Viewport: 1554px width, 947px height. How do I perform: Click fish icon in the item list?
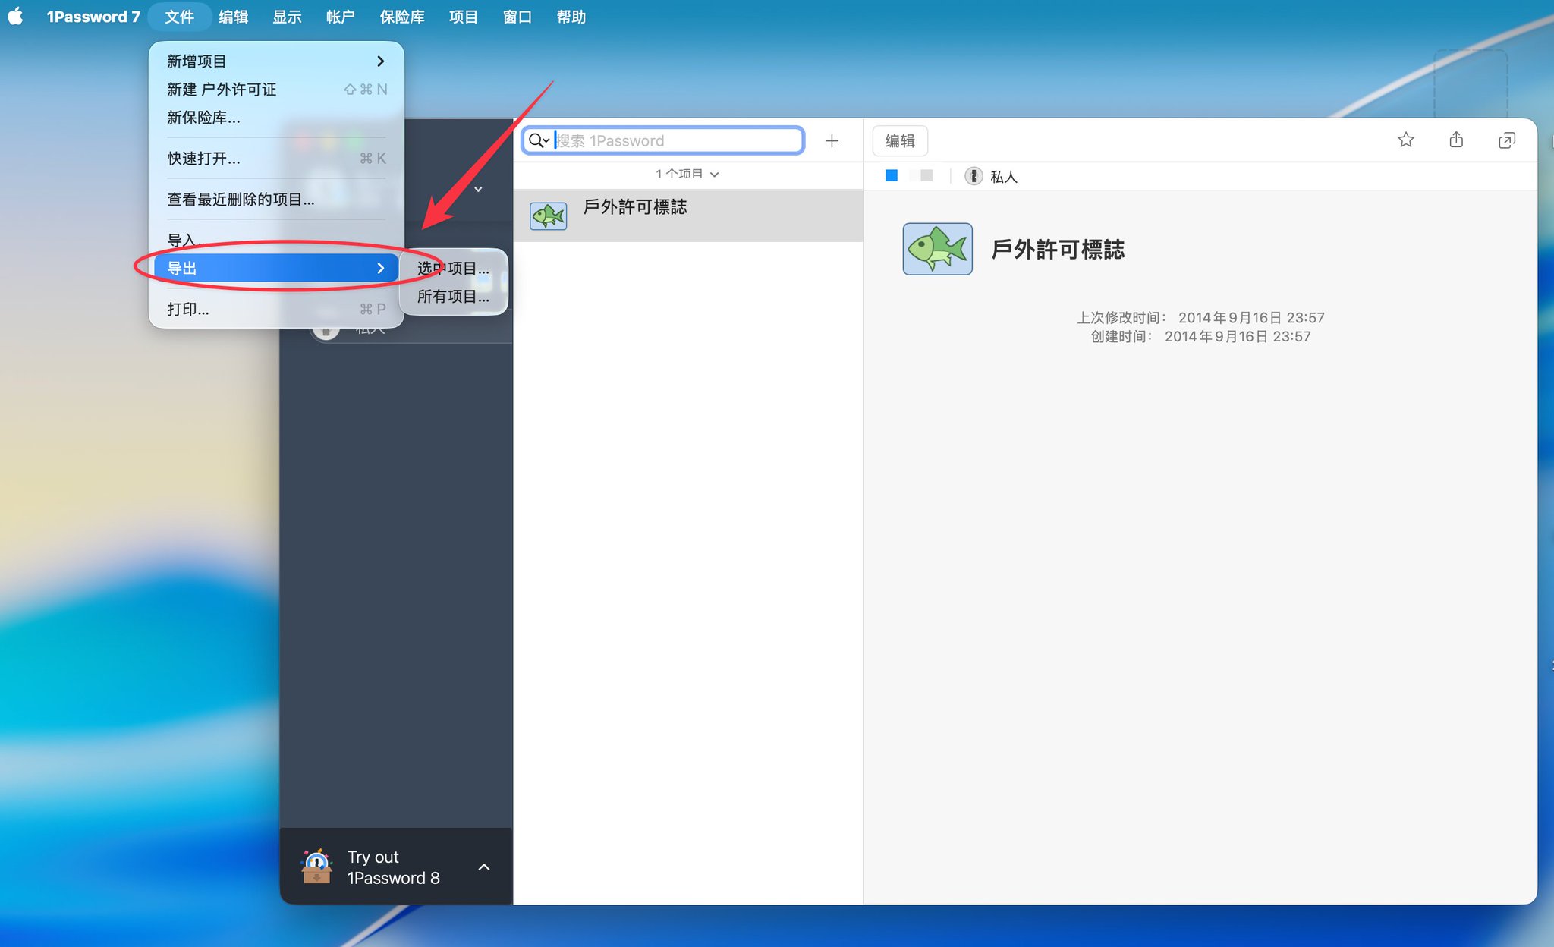[x=549, y=216]
